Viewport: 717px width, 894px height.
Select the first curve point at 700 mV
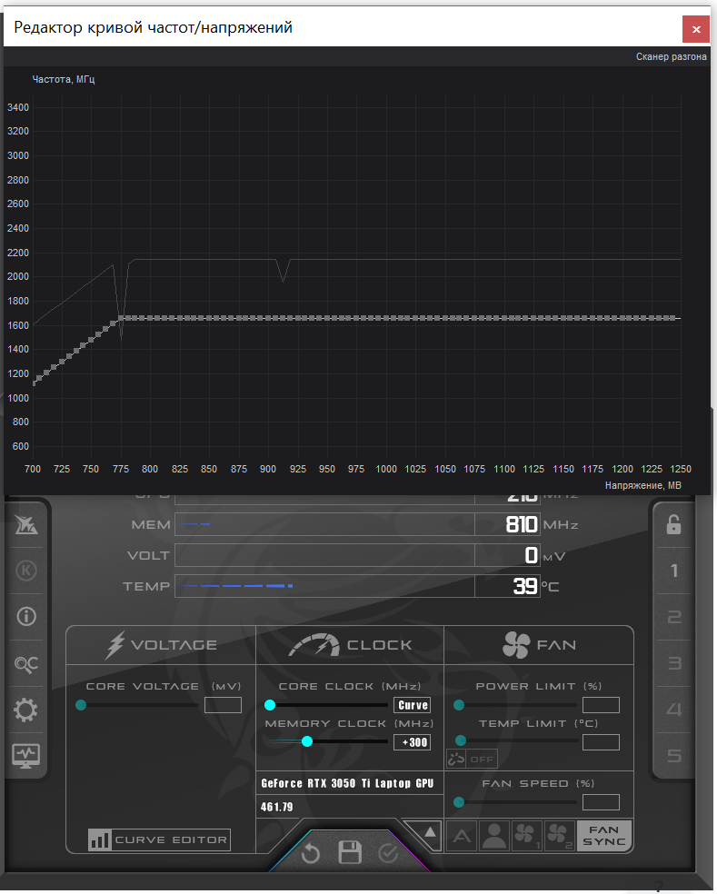point(35,382)
